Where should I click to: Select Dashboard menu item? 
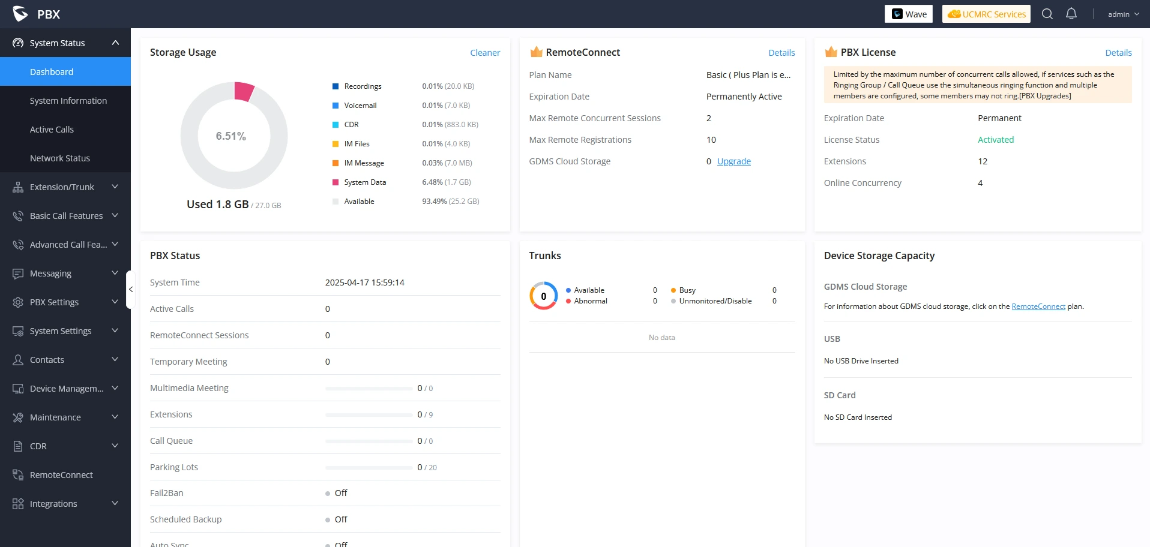coord(65,71)
